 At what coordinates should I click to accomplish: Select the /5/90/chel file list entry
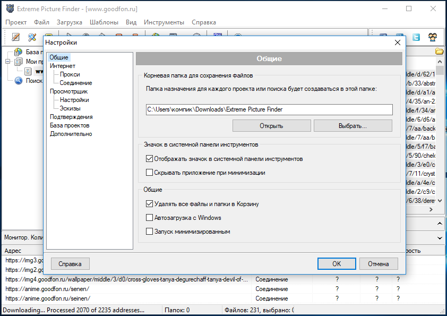pyautogui.click(x=420, y=156)
